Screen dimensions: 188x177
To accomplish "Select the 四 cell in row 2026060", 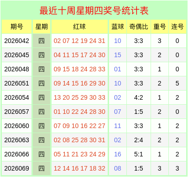I will [x=42, y=126].
